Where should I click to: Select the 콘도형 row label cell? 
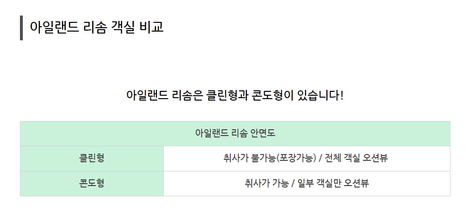pos(92,184)
